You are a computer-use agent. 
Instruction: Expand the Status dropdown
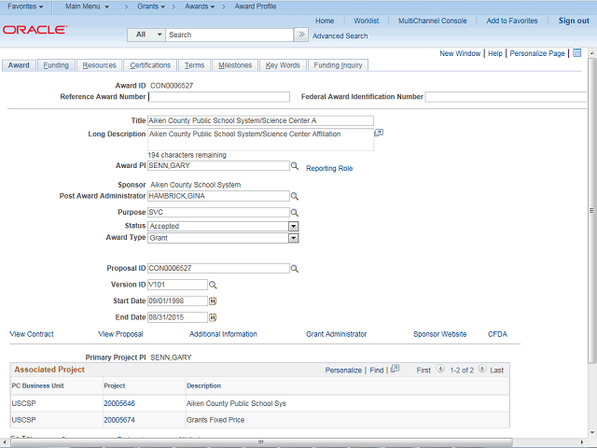click(x=293, y=226)
